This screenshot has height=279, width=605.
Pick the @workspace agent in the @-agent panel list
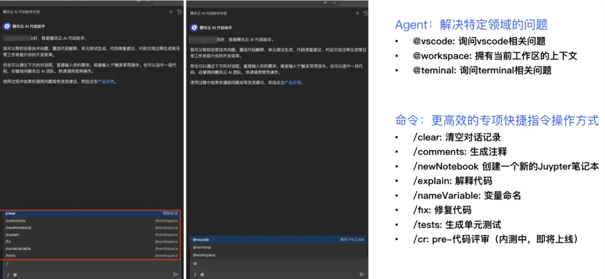point(278,255)
